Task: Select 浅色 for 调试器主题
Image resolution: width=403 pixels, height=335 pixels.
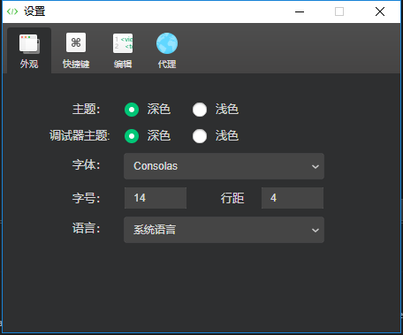Action: [200, 136]
